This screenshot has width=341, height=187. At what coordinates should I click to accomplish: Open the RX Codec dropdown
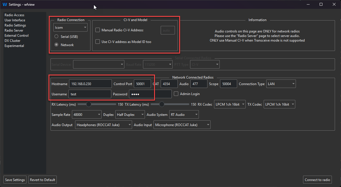click(x=230, y=104)
